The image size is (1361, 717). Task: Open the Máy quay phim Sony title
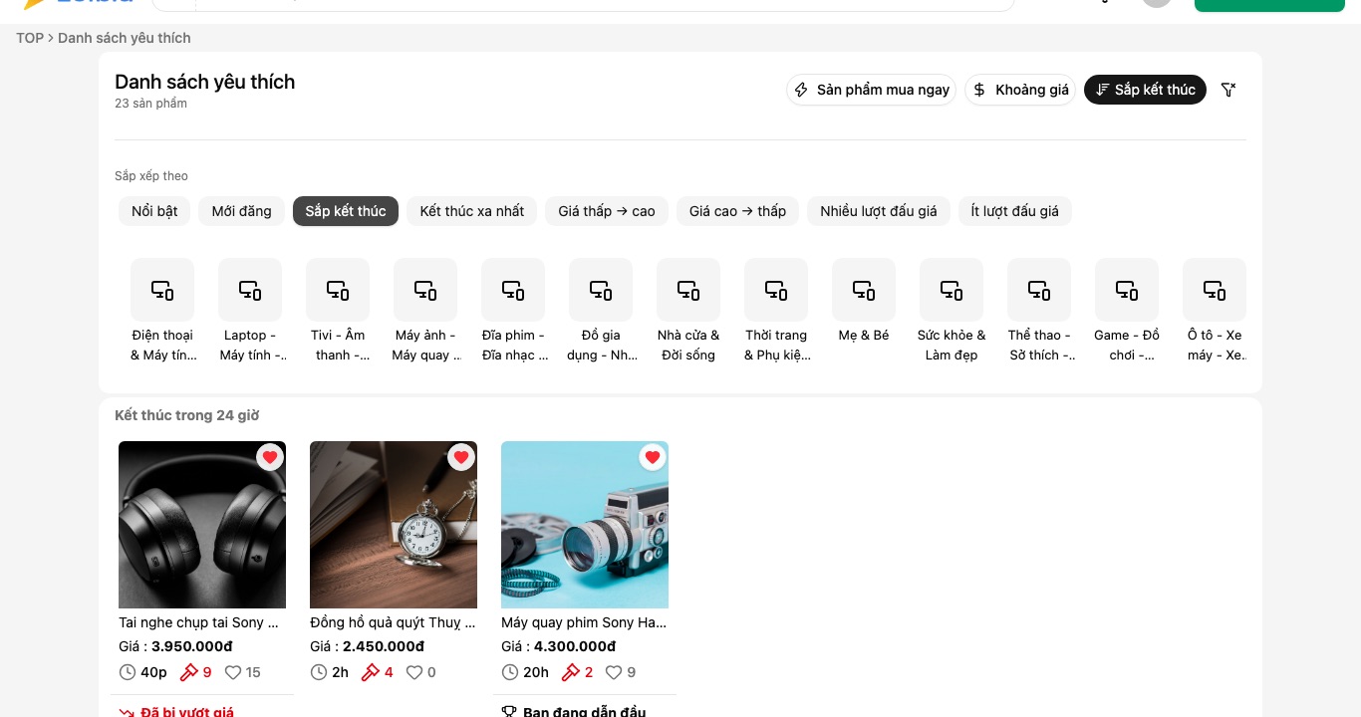point(584,622)
